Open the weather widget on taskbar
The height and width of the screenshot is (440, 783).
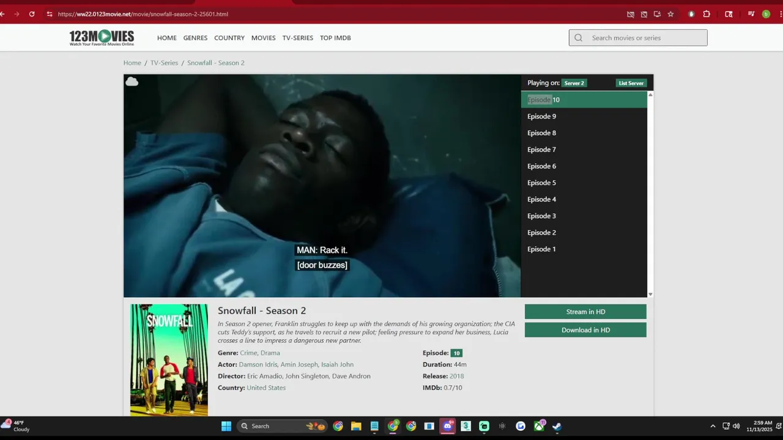click(17, 426)
